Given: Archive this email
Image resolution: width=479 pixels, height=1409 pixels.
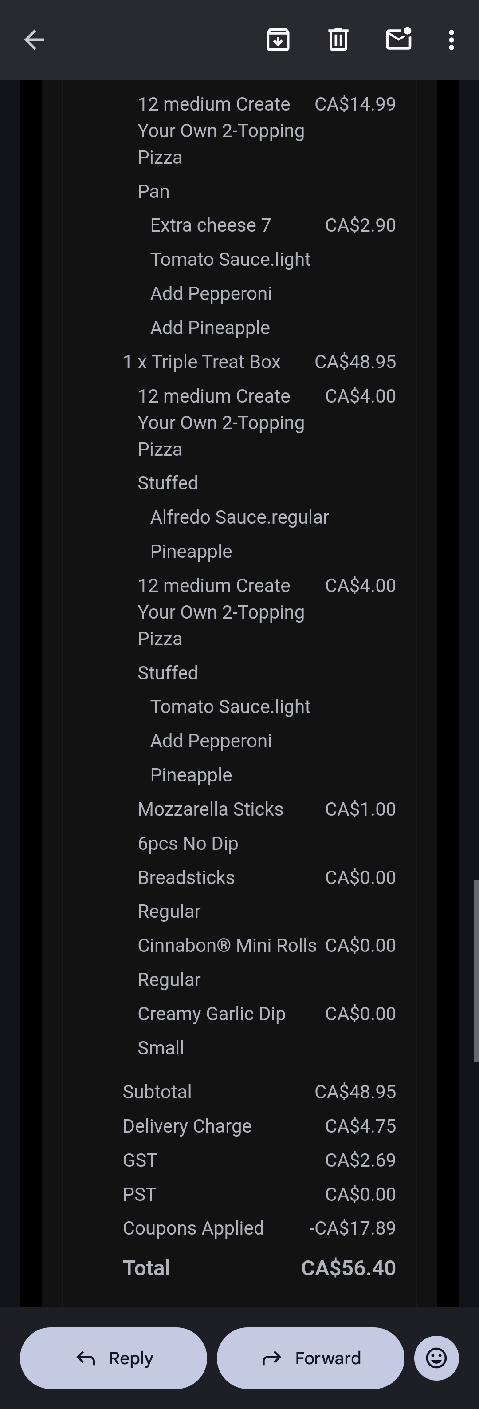Looking at the screenshot, I should point(278,40).
